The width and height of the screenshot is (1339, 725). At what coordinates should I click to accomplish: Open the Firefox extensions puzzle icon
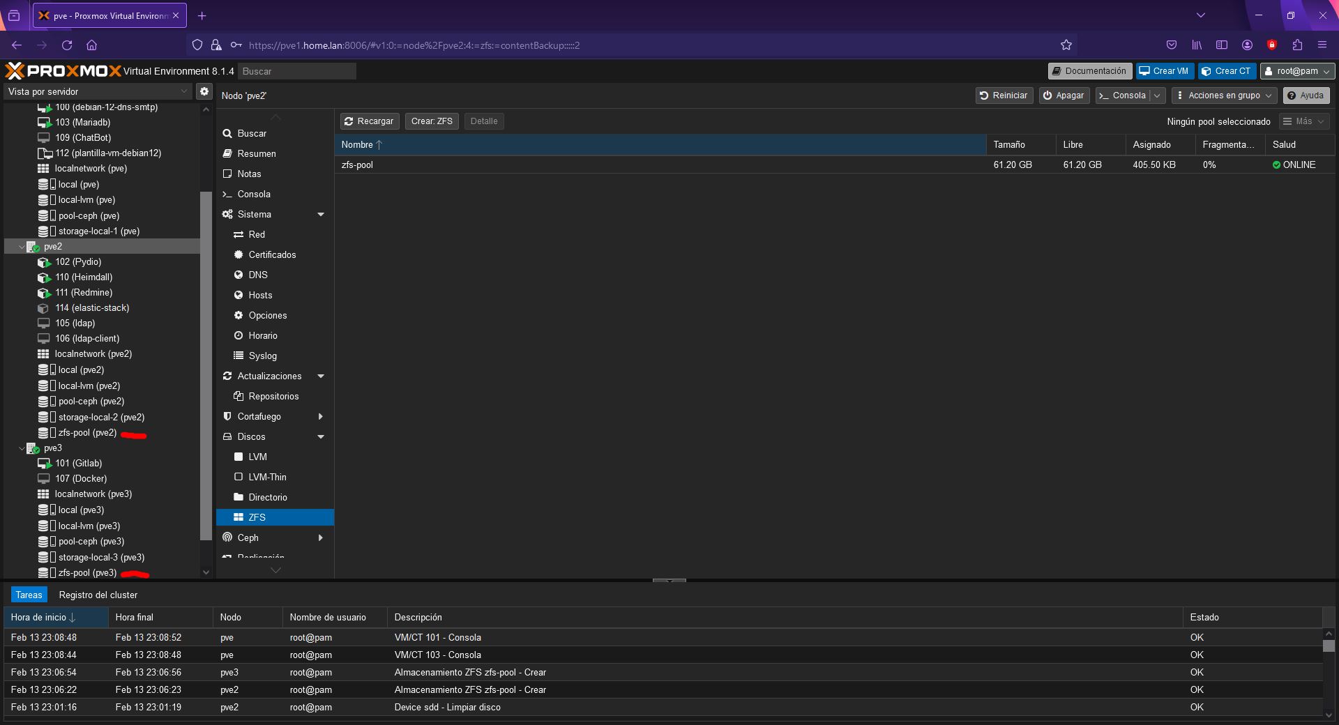1297,45
